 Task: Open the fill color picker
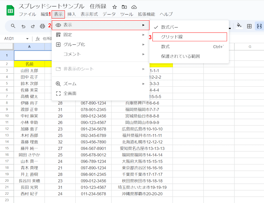coord(239,26)
